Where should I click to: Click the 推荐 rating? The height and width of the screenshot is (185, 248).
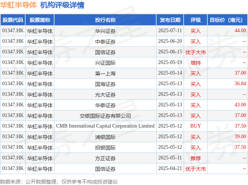coord(196,158)
